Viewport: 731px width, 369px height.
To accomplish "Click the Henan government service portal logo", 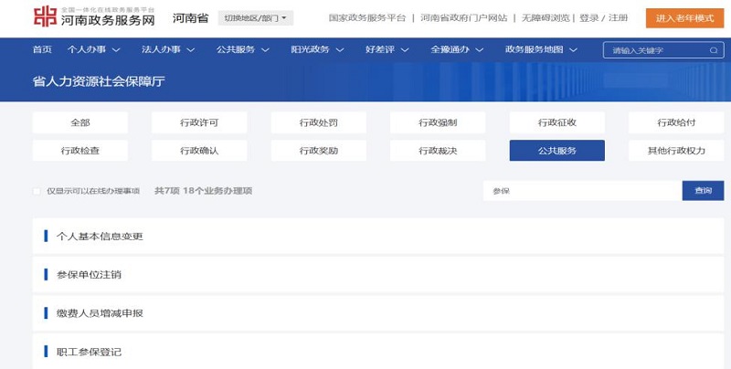I will [x=81, y=17].
